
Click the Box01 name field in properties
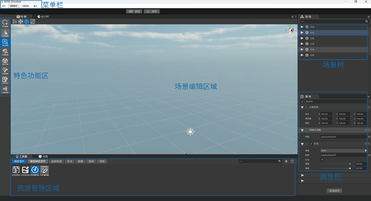[336, 102]
